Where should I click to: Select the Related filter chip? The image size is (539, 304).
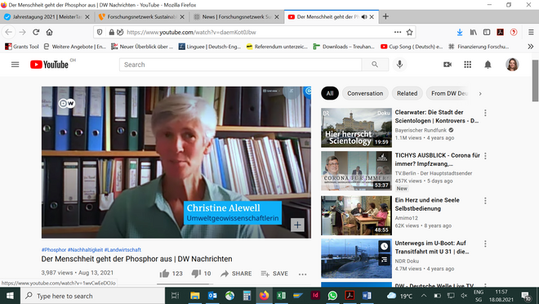407,93
